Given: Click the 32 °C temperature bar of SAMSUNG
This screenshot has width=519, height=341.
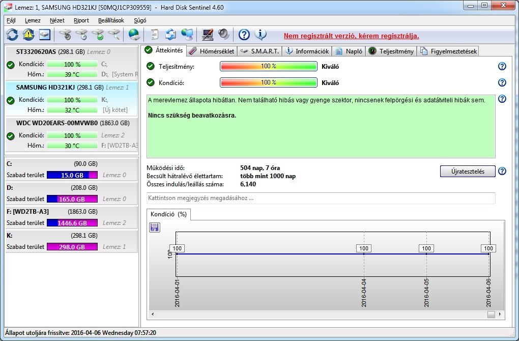Looking at the screenshot, I should pyautogui.click(x=72, y=110).
